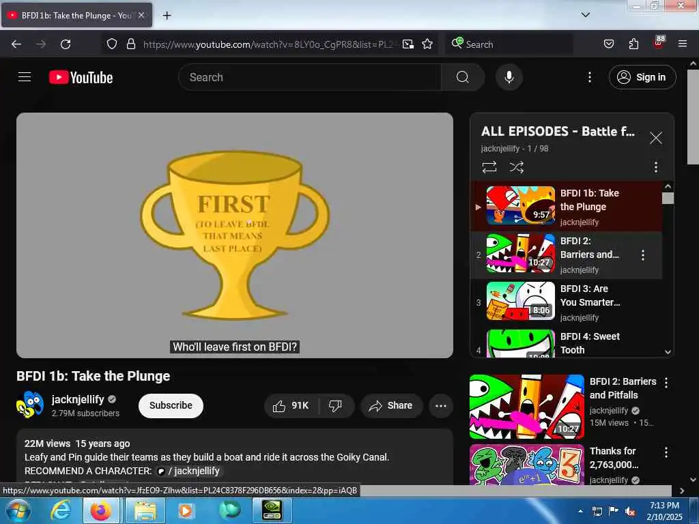The width and height of the screenshot is (699, 524).
Task: Subscribe to jacknjellify channel
Action: 171,405
